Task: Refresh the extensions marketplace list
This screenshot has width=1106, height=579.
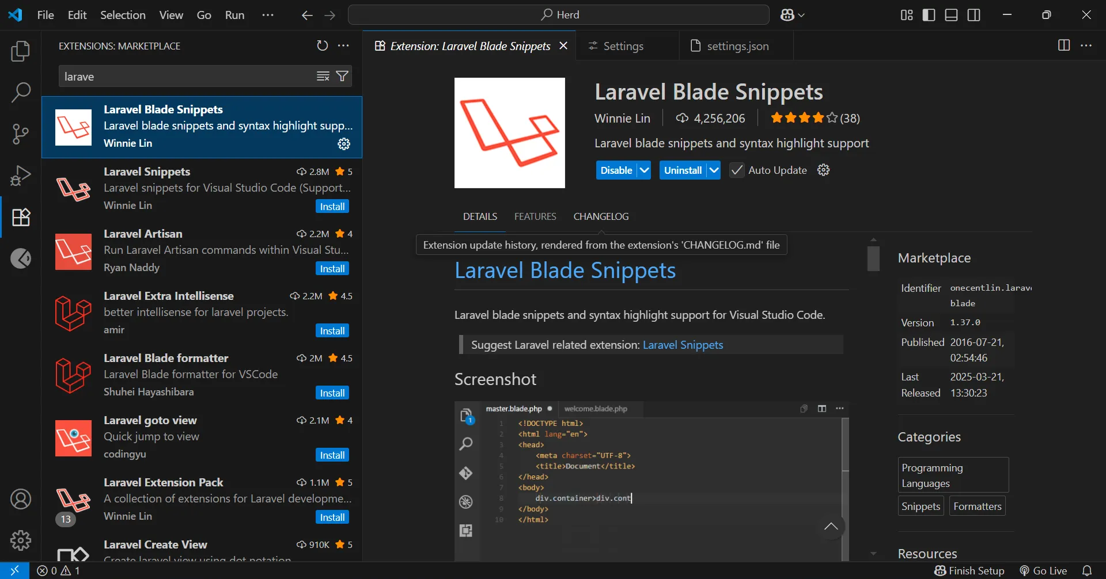Action: (322, 45)
